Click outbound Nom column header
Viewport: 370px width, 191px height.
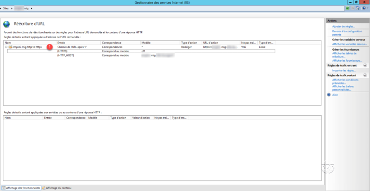click(x=23, y=118)
